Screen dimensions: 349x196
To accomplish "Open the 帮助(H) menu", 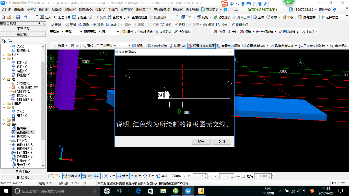I will [178, 10].
